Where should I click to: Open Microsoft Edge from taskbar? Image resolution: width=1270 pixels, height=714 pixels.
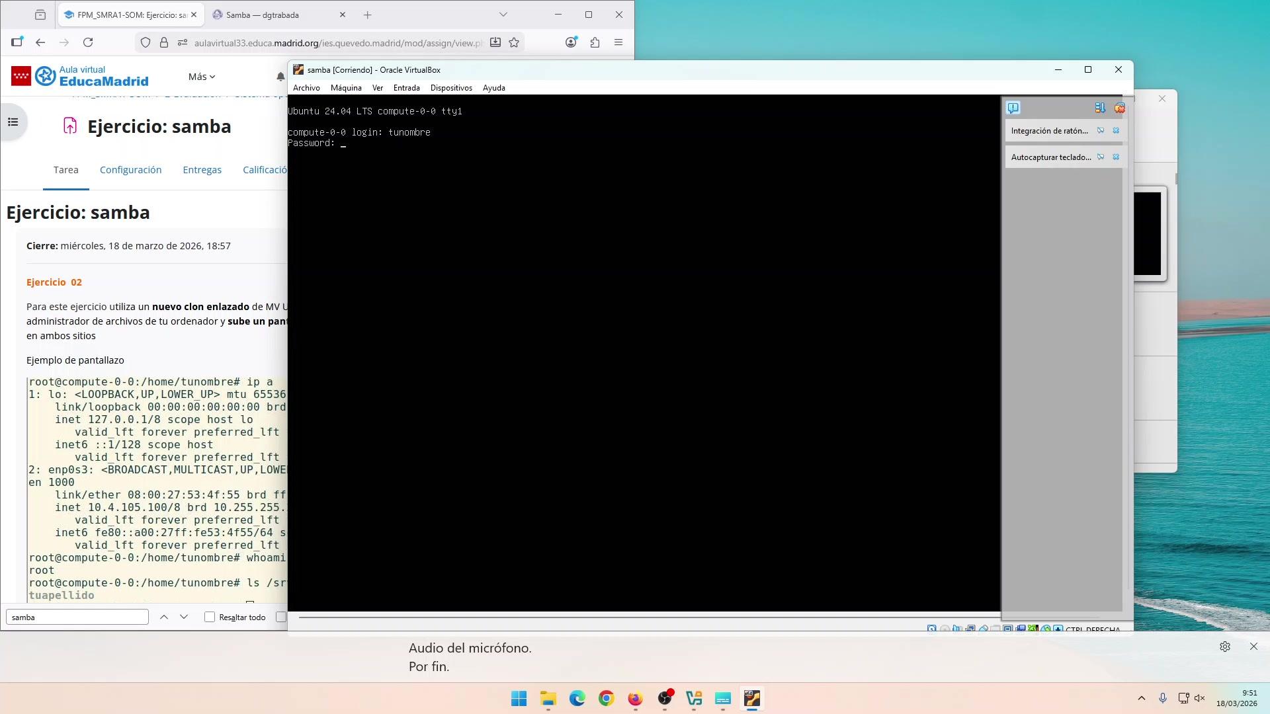[577, 698]
